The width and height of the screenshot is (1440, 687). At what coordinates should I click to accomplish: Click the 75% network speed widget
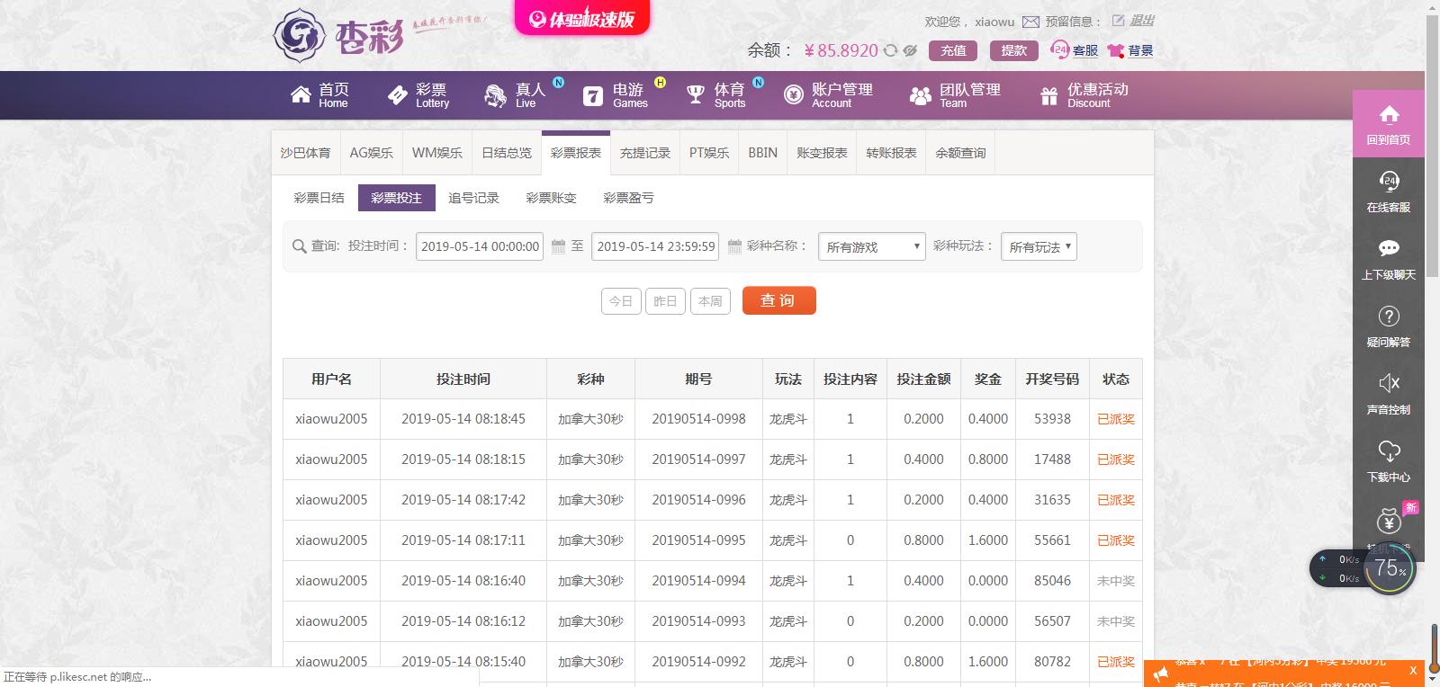(x=1363, y=568)
